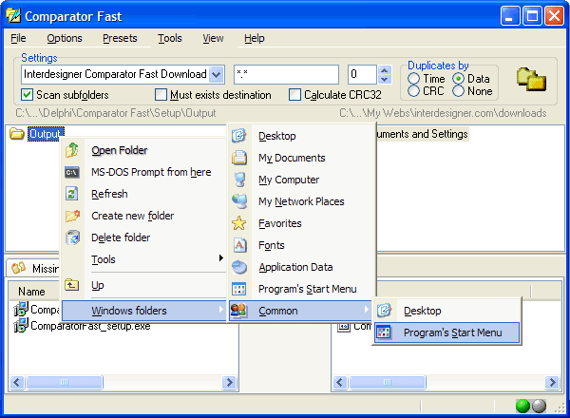Select ComparatorFast_setup.exe in the file list
This screenshot has height=418, width=570.
tap(89, 326)
